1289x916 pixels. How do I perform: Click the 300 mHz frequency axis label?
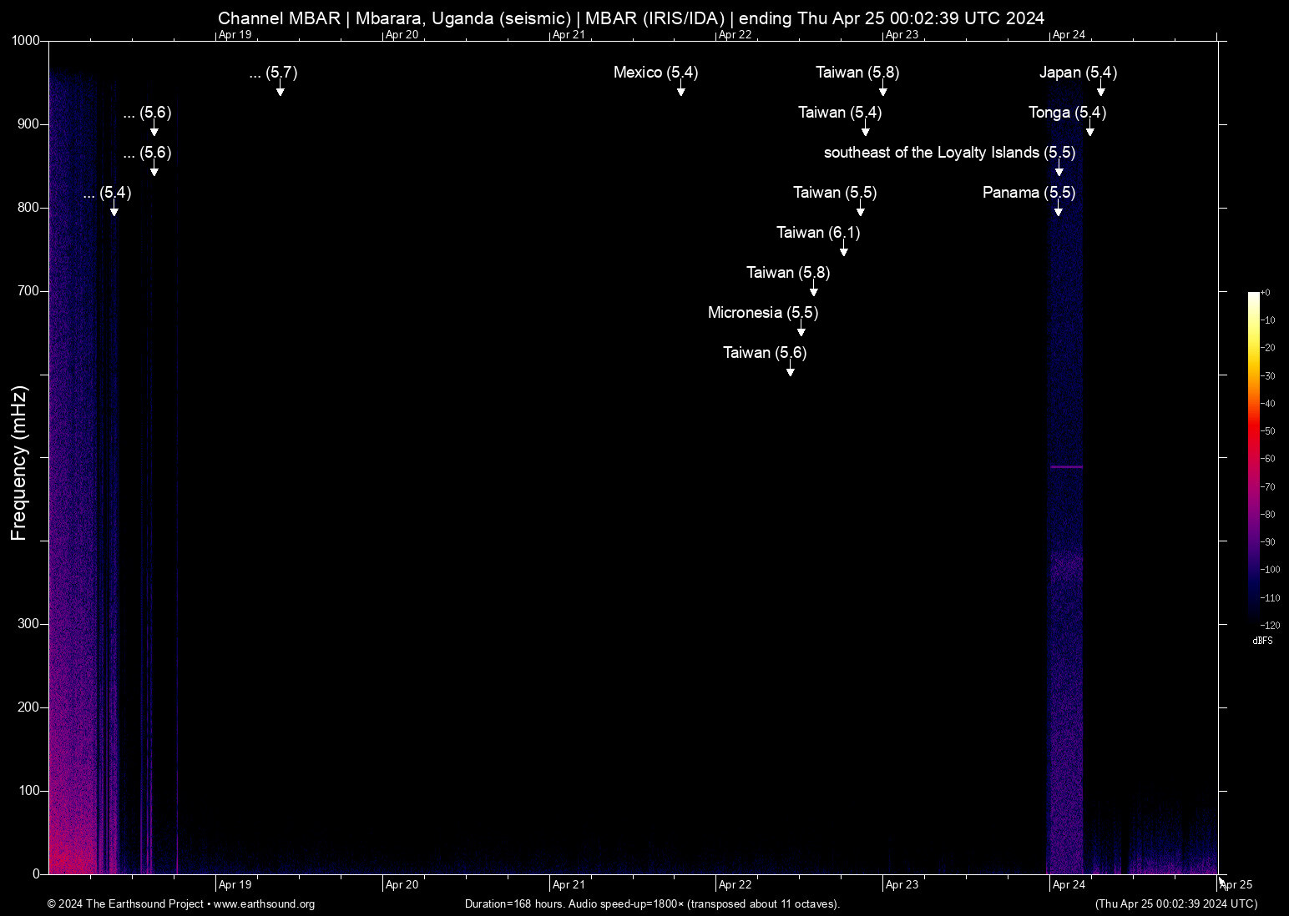click(28, 624)
